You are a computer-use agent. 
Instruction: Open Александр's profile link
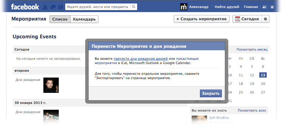199,7
